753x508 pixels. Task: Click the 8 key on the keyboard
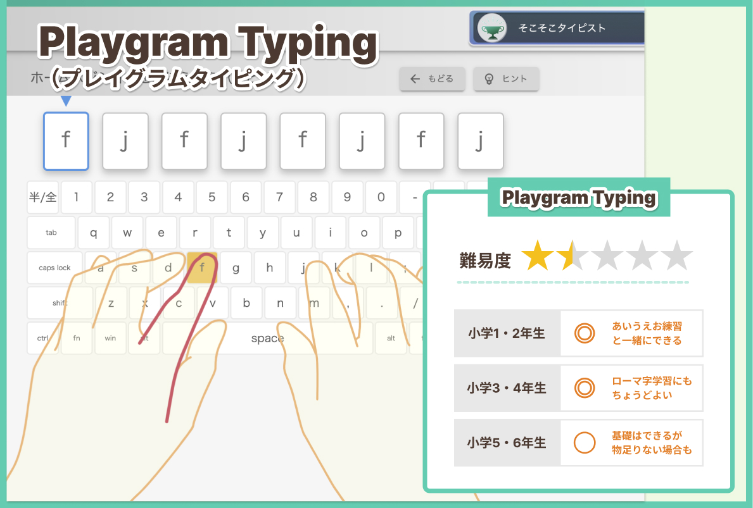point(313,197)
